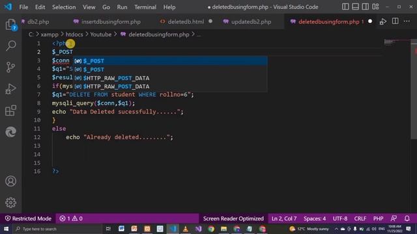Open Manage settings gear
The image size is (417, 234).
point(10,202)
